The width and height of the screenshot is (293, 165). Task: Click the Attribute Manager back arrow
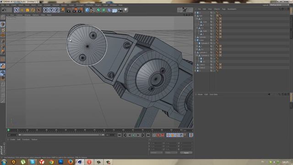(x=269, y=94)
